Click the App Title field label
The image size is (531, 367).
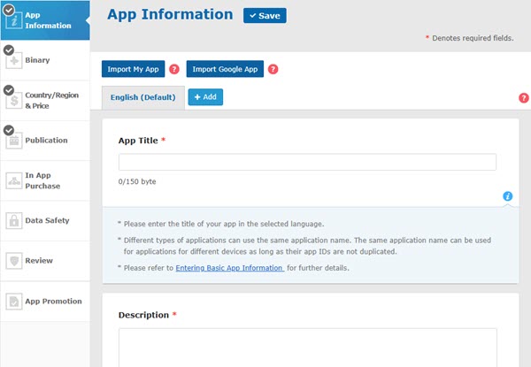point(138,141)
